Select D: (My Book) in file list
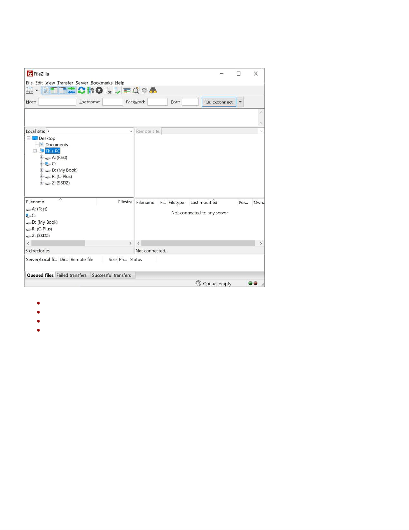Screen dimensions: 409x530 coord(45,222)
